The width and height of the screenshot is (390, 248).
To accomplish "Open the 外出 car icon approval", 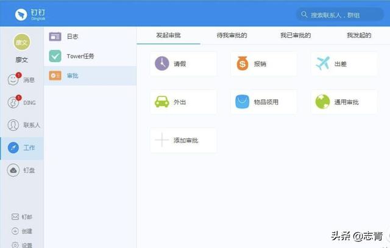I will 183,102.
